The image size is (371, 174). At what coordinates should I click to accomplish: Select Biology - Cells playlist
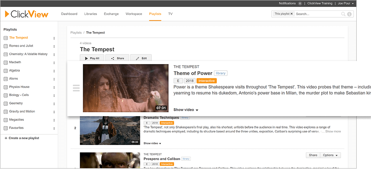[19, 95]
